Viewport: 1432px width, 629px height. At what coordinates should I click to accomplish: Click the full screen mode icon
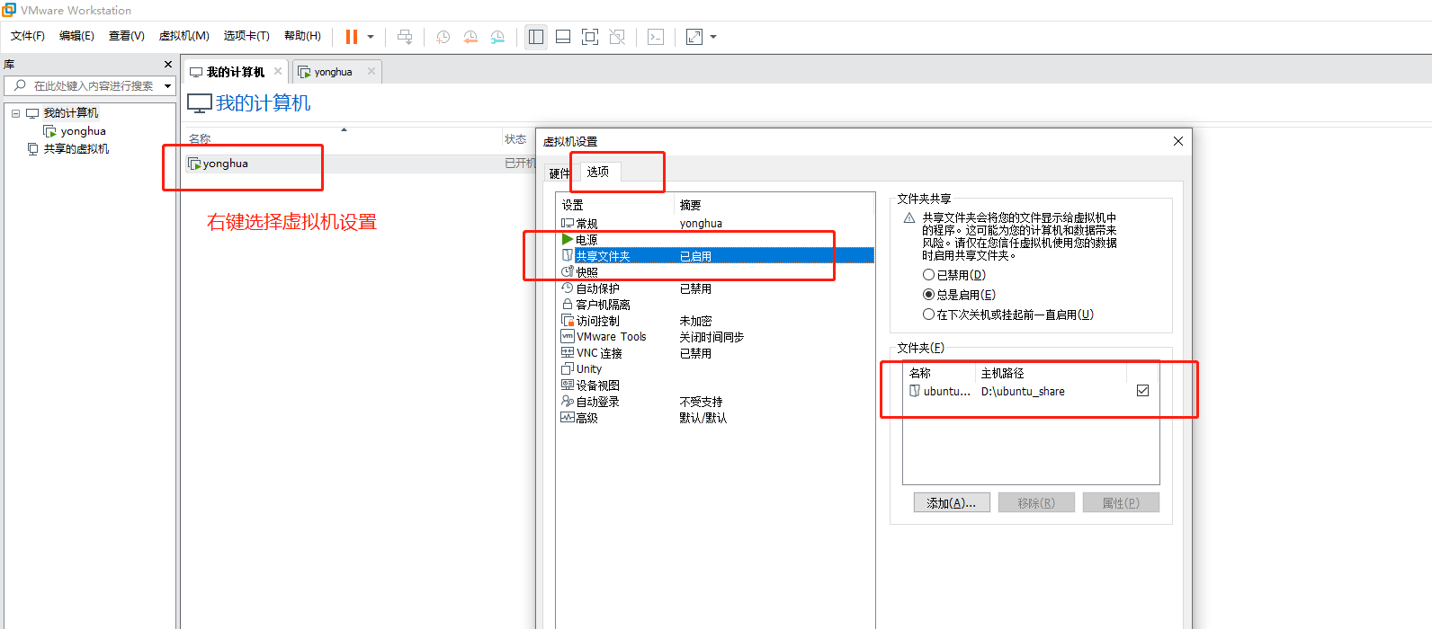pos(590,37)
